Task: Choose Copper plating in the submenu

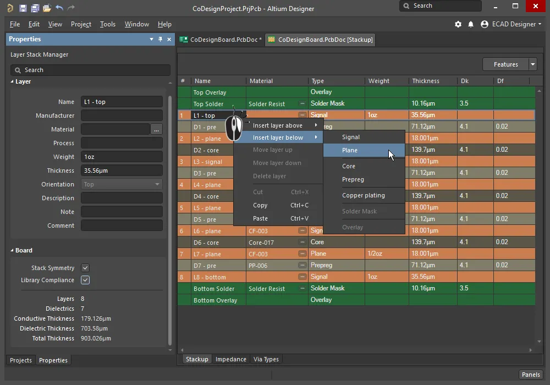Action: coord(363,195)
